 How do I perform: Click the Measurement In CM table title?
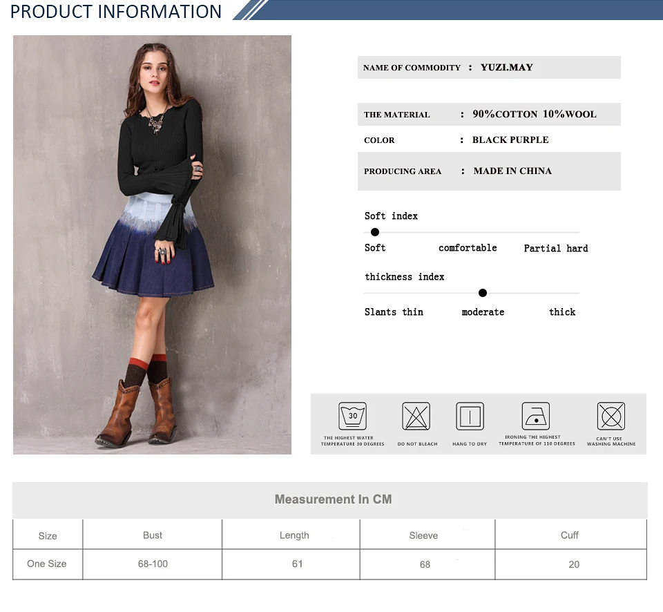pos(333,499)
